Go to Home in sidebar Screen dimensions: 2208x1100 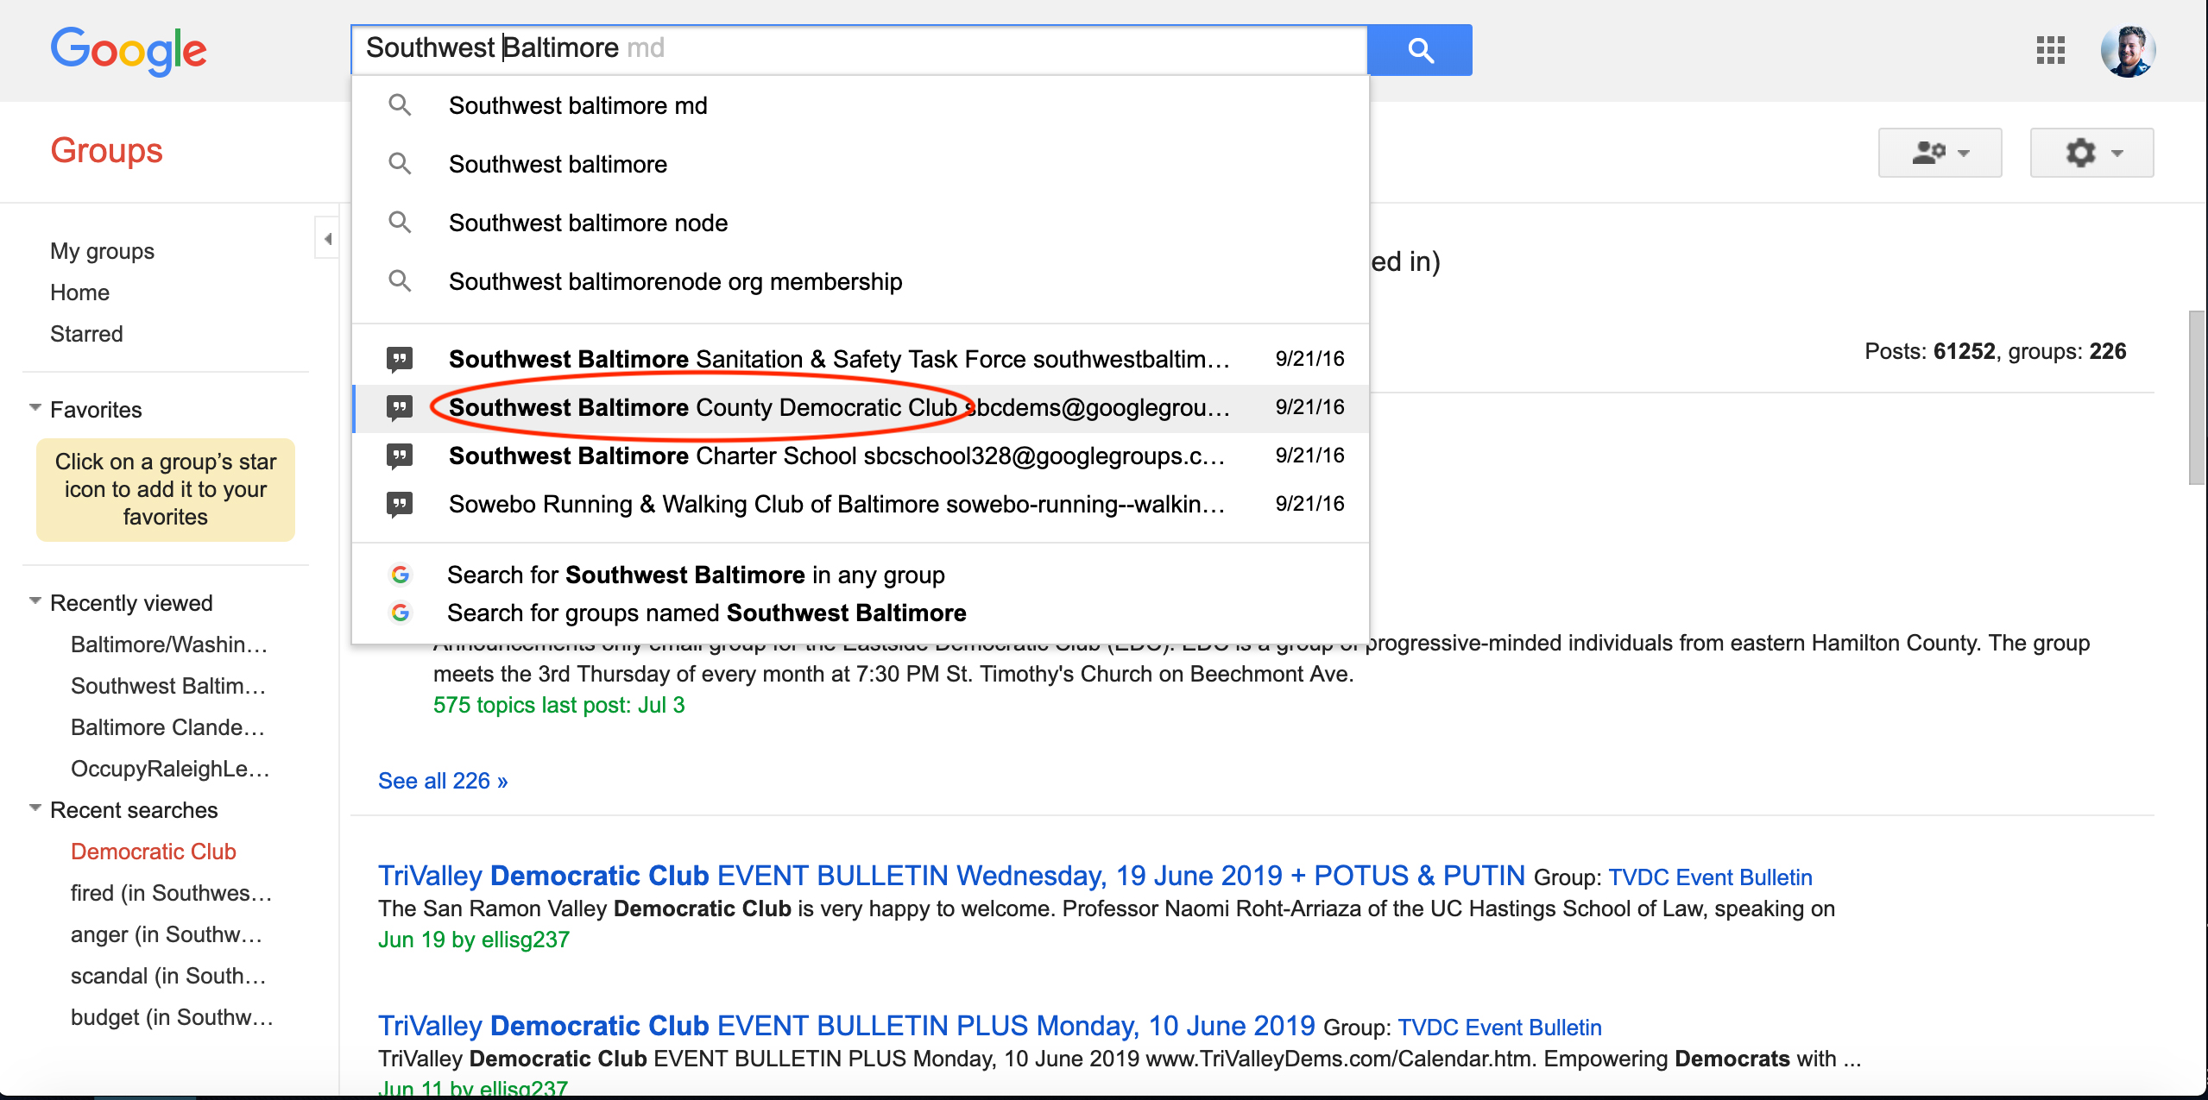pos(79,292)
